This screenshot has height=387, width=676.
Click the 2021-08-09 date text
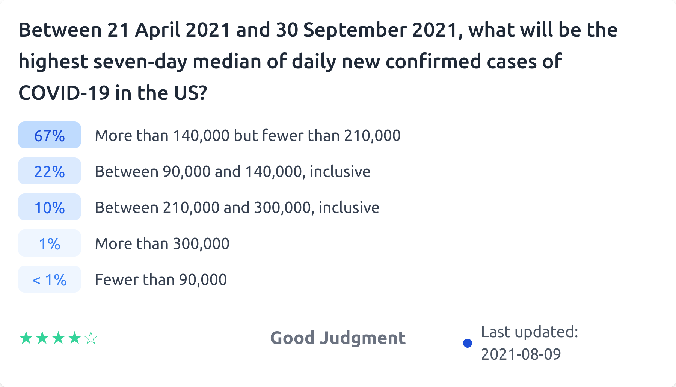coord(521,354)
